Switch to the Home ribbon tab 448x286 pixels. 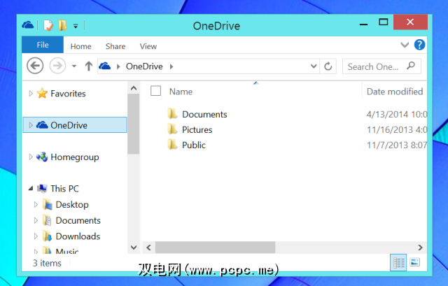pyautogui.click(x=81, y=46)
